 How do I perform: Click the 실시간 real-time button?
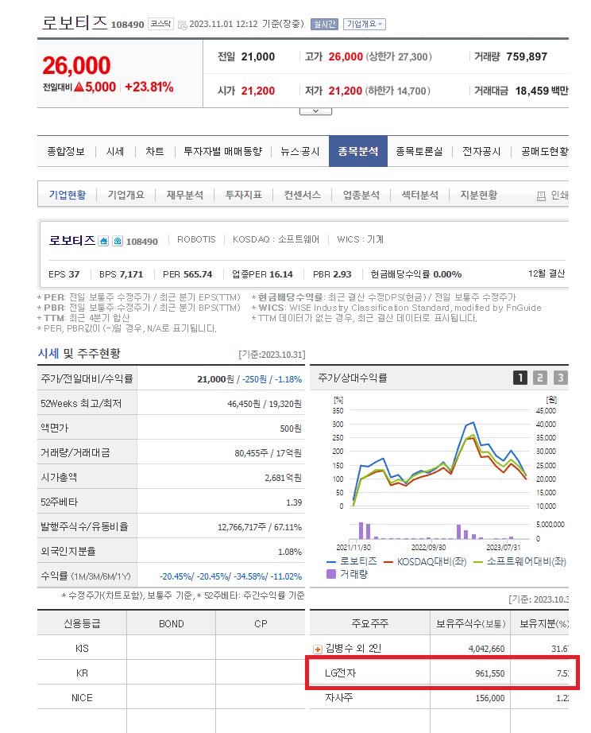pos(323,24)
